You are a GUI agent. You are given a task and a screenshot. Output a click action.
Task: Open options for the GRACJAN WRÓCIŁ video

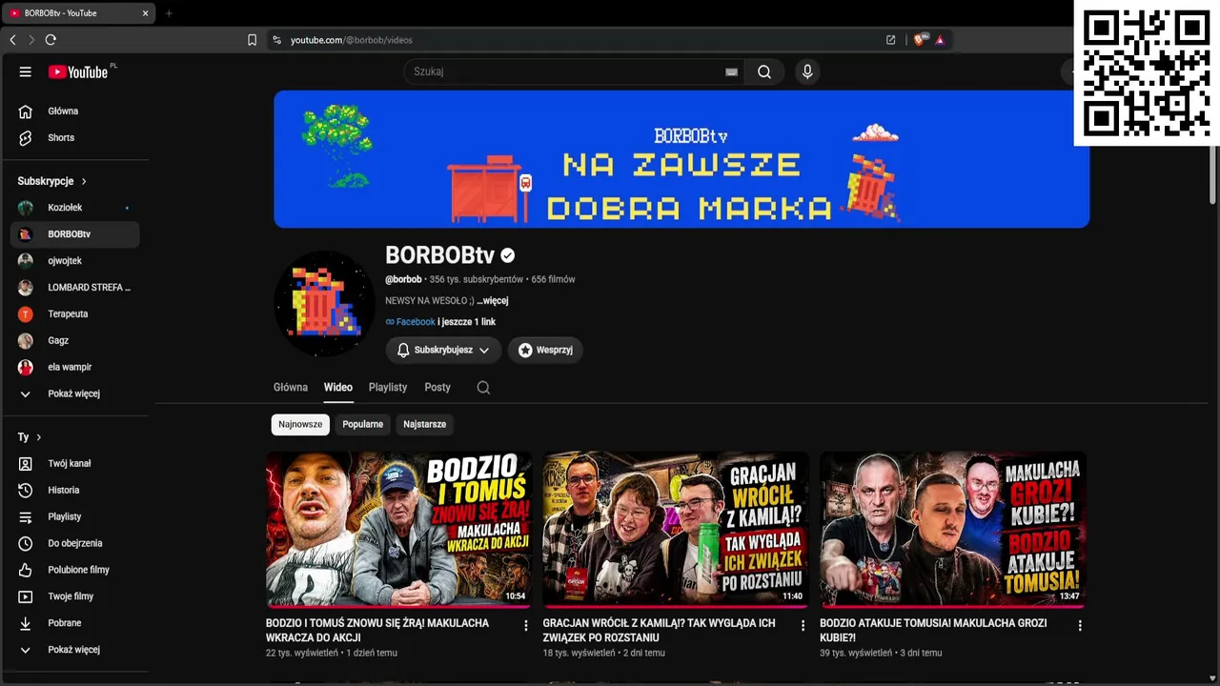803,626
